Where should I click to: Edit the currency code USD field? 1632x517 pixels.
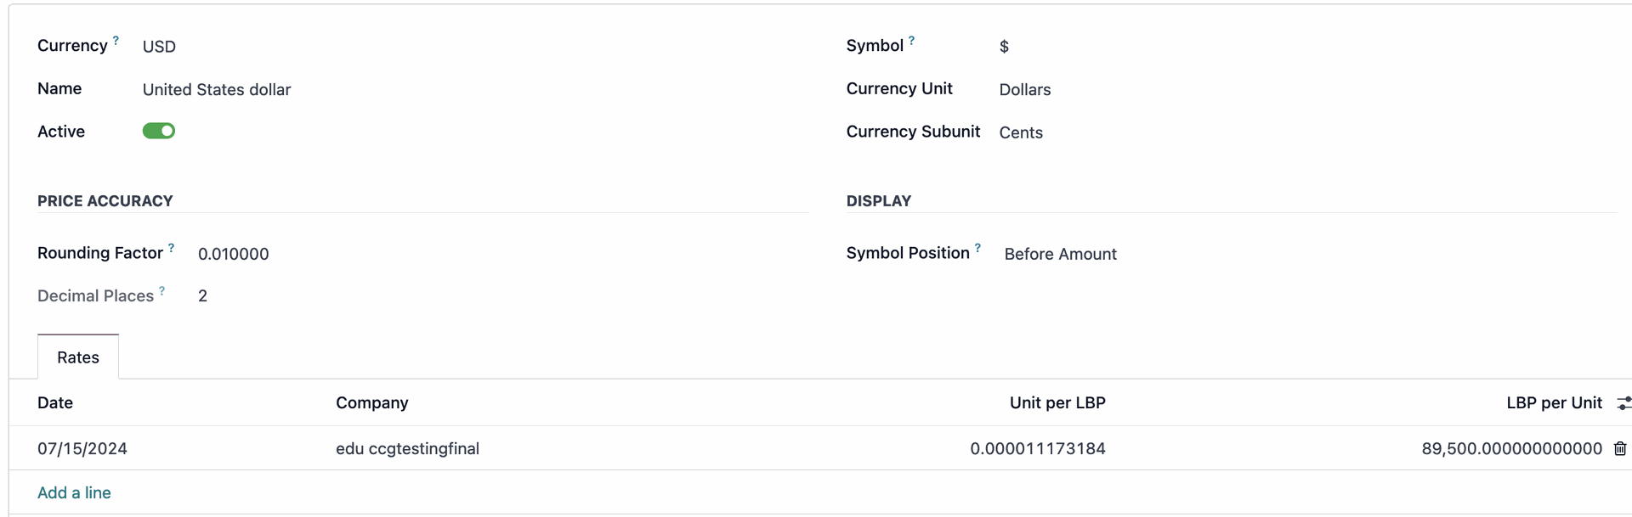159,47
